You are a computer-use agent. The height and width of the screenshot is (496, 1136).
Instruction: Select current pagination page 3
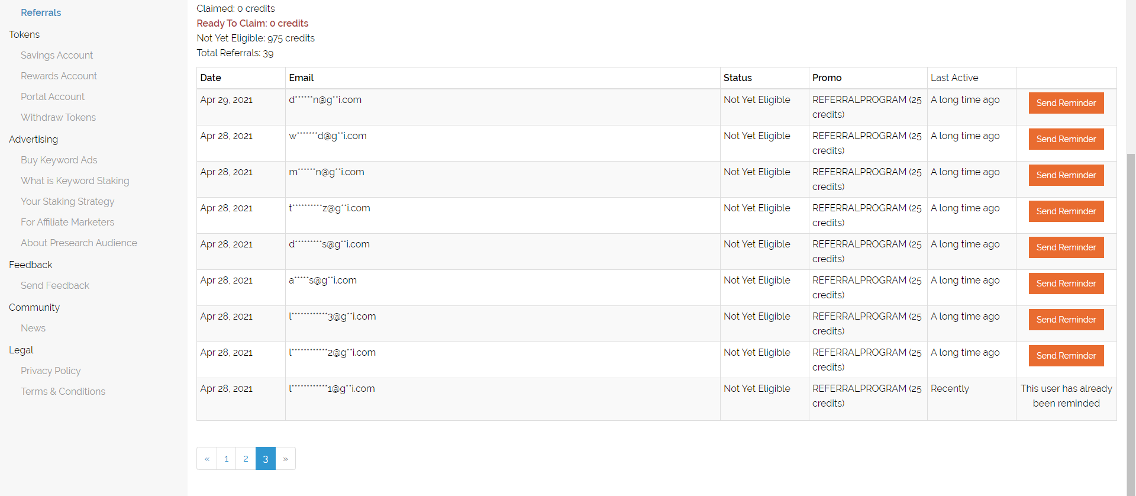pyautogui.click(x=266, y=459)
